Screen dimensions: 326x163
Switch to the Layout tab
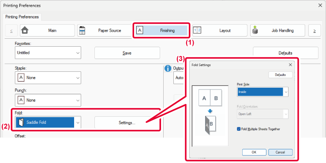click(220, 30)
